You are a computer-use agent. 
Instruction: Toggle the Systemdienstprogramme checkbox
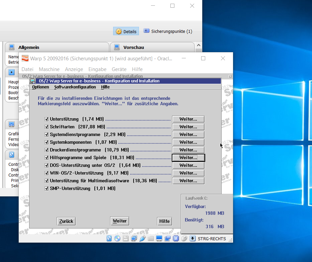47,135
